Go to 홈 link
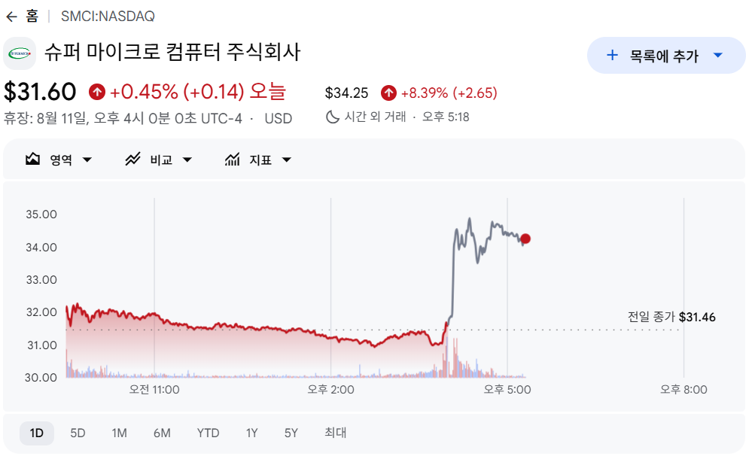This screenshot has height=459, width=755. 32,17
